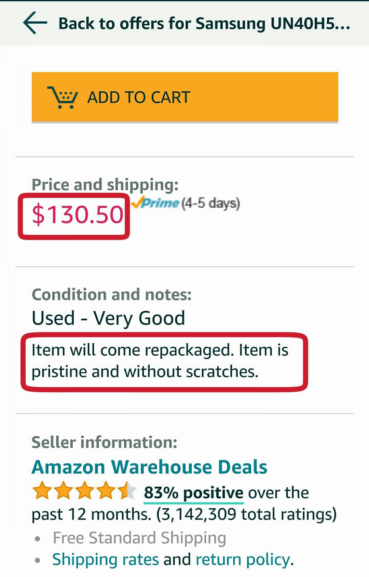Click the shopping cart icon

click(63, 97)
